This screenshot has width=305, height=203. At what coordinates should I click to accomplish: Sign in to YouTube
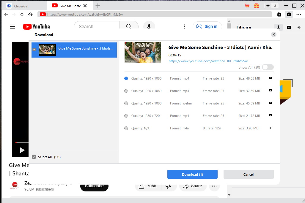207,26
